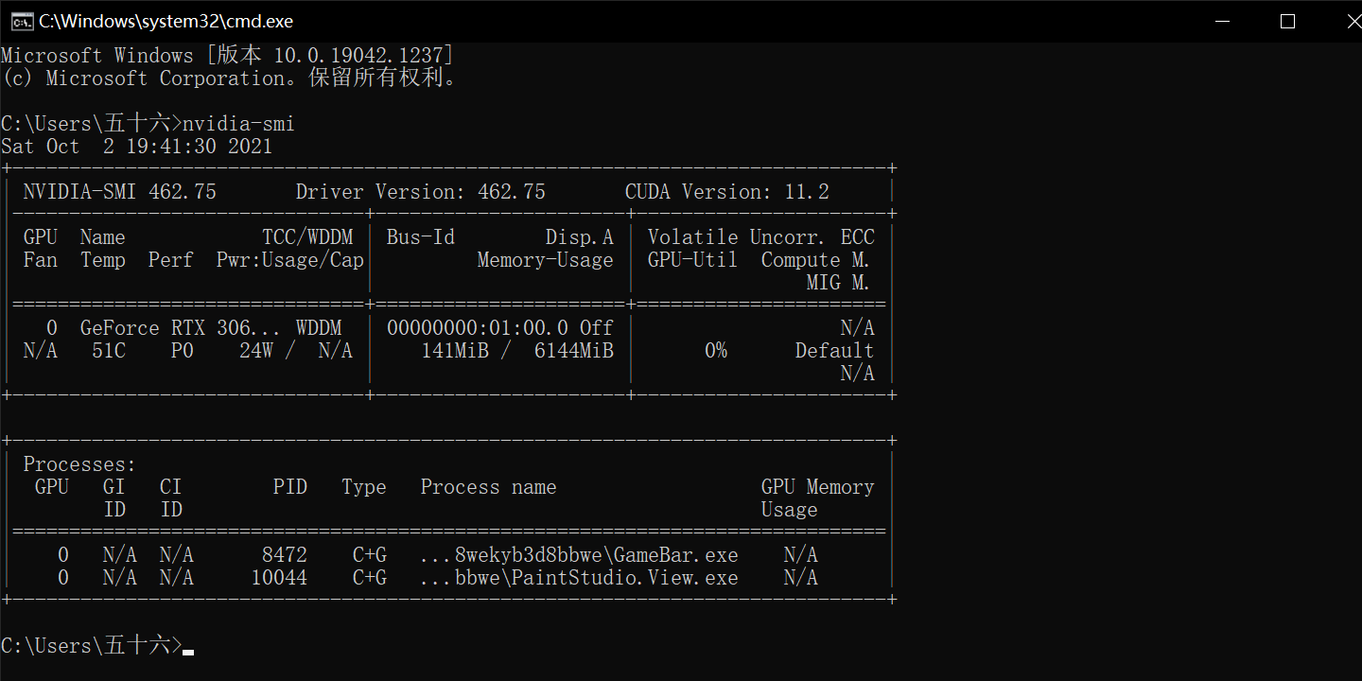Click the 'Memory-Usage' column header
Viewport: 1362px width, 681px height.
(x=546, y=260)
